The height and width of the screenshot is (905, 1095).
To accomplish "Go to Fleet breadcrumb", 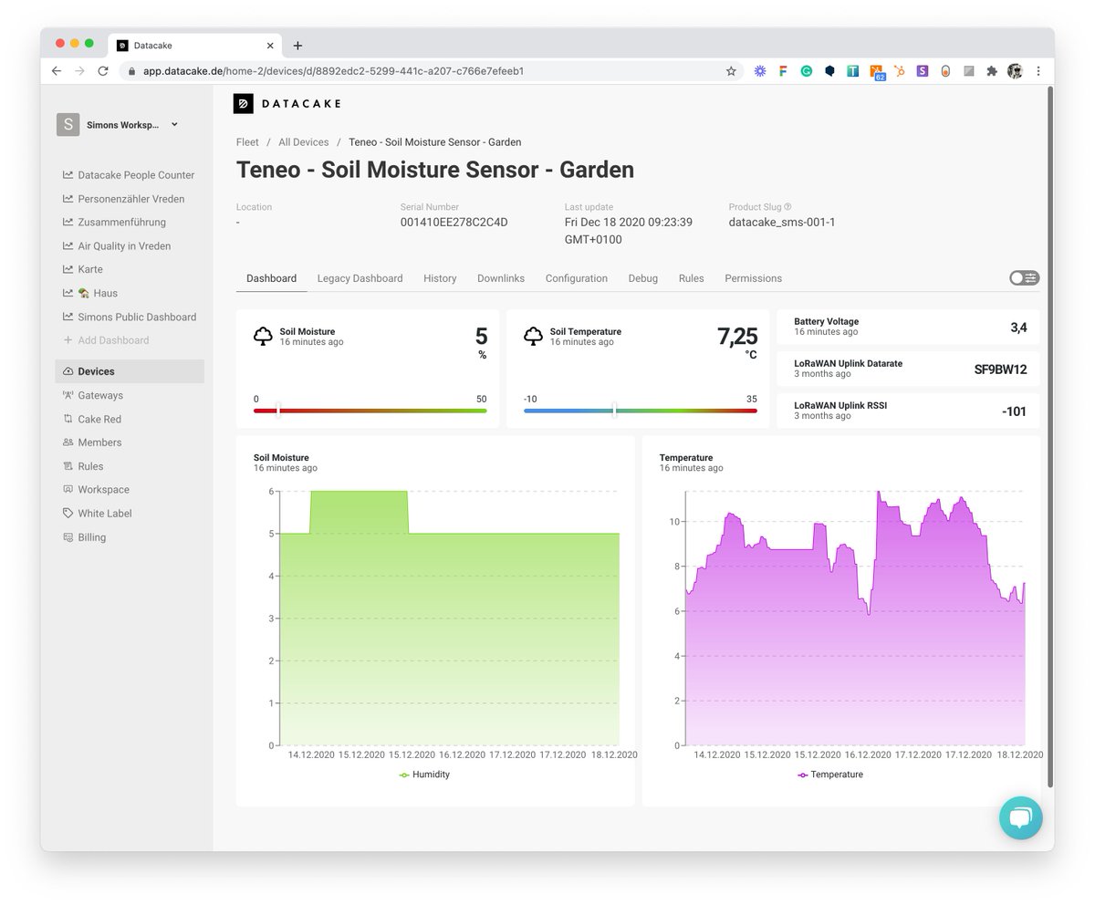I will (x=247, y=142).
